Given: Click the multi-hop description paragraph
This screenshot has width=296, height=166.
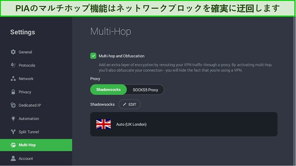Looking at the screenshot, I should coord(185,67).
